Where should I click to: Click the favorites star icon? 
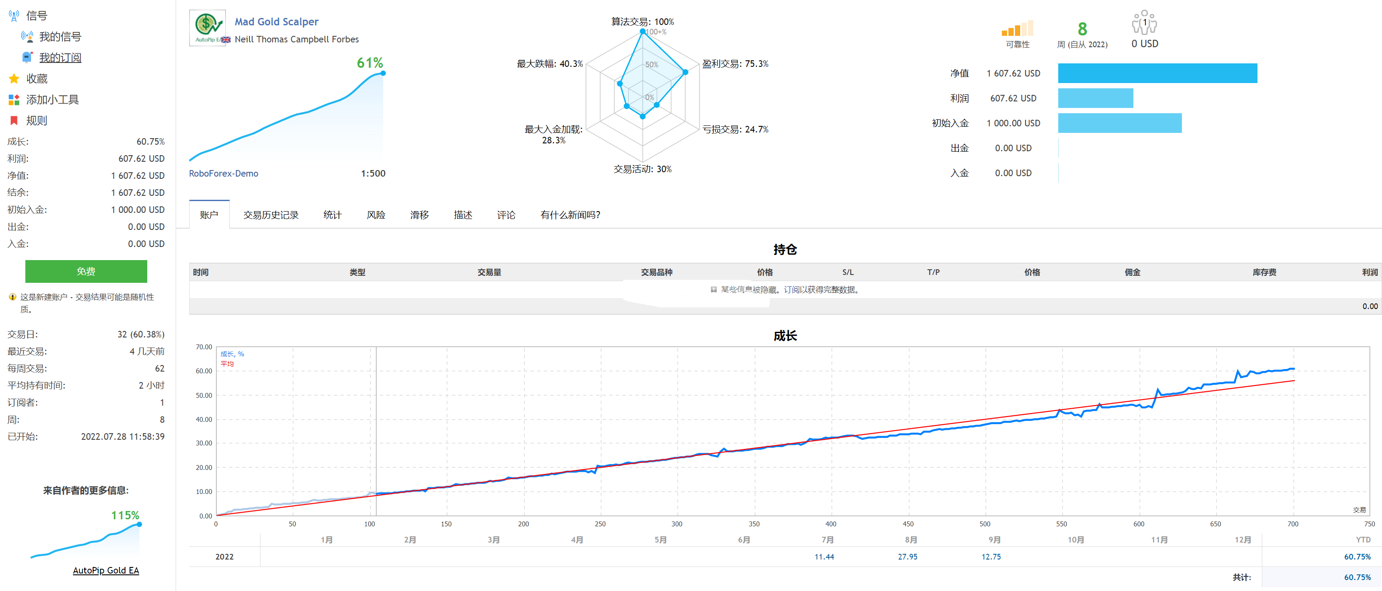14,78
